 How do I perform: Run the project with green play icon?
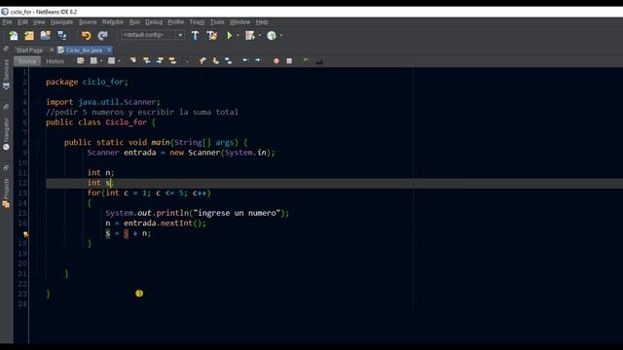230,36
